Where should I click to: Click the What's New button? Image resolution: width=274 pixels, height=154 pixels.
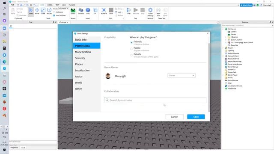click(246, 5)
